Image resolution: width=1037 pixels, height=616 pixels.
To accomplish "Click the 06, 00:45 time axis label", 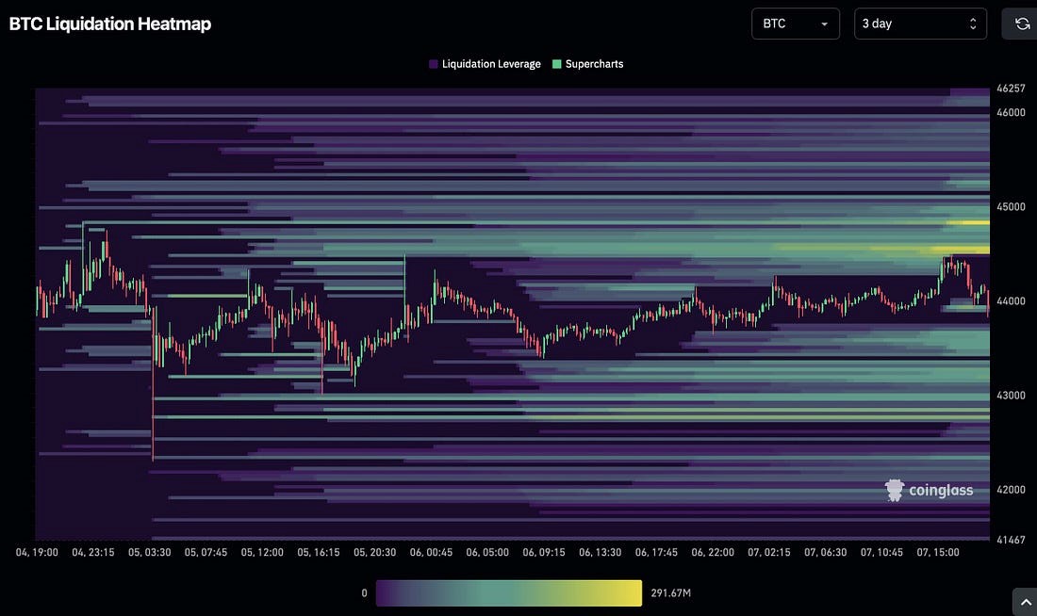I will pos(431,553).
